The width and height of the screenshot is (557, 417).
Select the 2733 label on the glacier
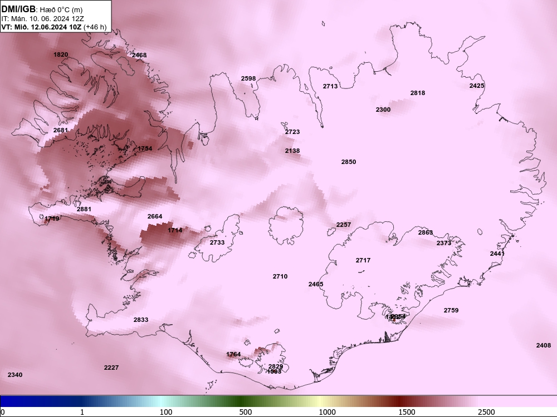click(x=217, y=242)
